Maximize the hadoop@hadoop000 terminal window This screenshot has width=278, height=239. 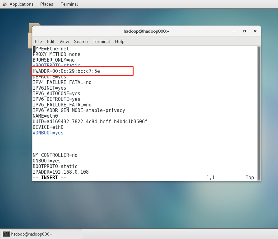(x=245, y=31)
